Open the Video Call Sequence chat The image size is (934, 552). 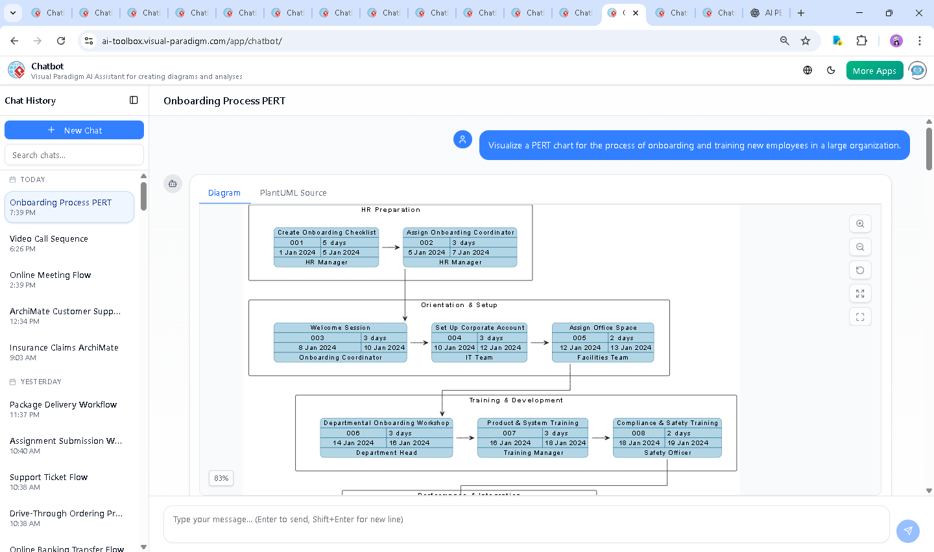point(49,238)
